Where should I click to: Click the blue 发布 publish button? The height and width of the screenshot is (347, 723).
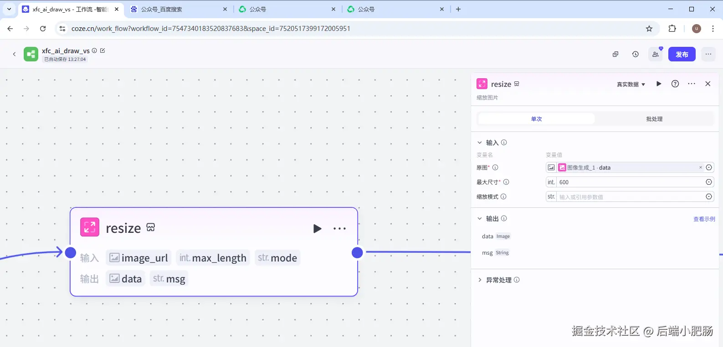pos(682,54)
